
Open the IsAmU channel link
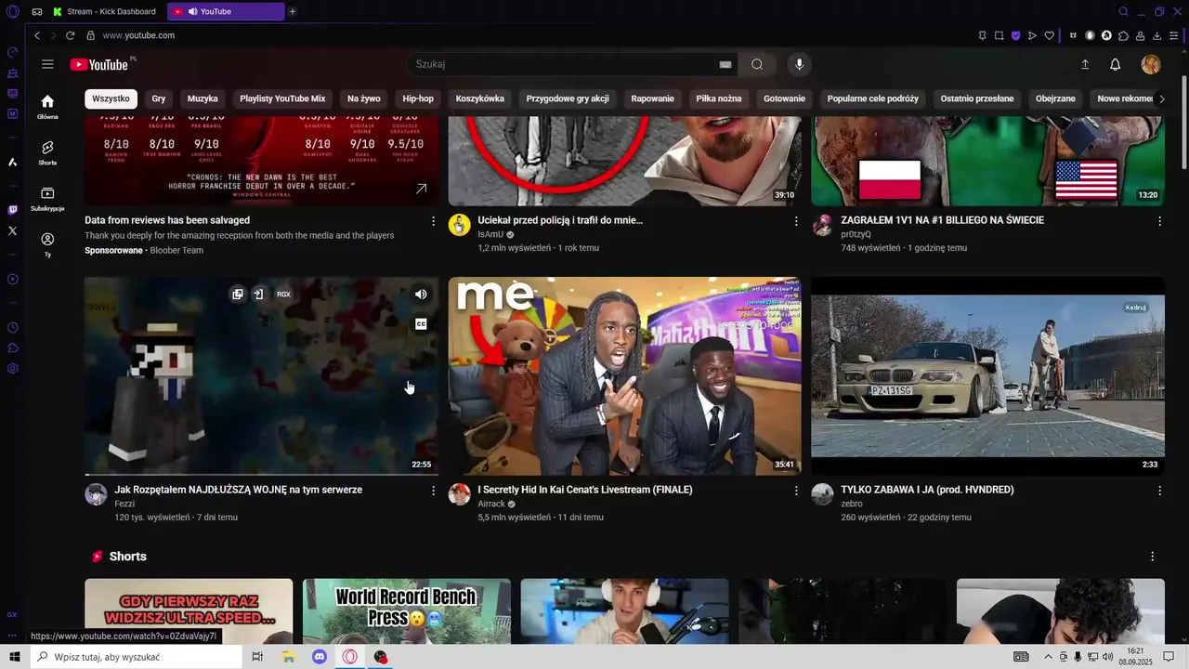pyautogui.click(x=490, y=234)
